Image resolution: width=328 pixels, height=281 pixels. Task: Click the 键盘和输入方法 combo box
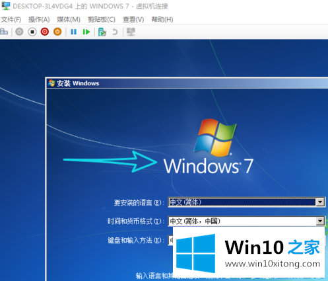point(171,240)
